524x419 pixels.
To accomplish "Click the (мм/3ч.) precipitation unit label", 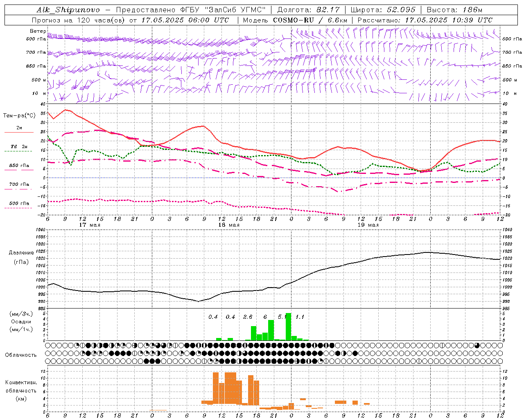I will click(x=21, y=314).
